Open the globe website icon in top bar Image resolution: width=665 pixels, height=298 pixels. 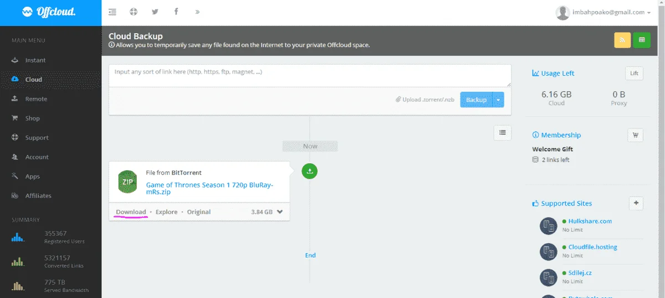[x=134, y=12]
